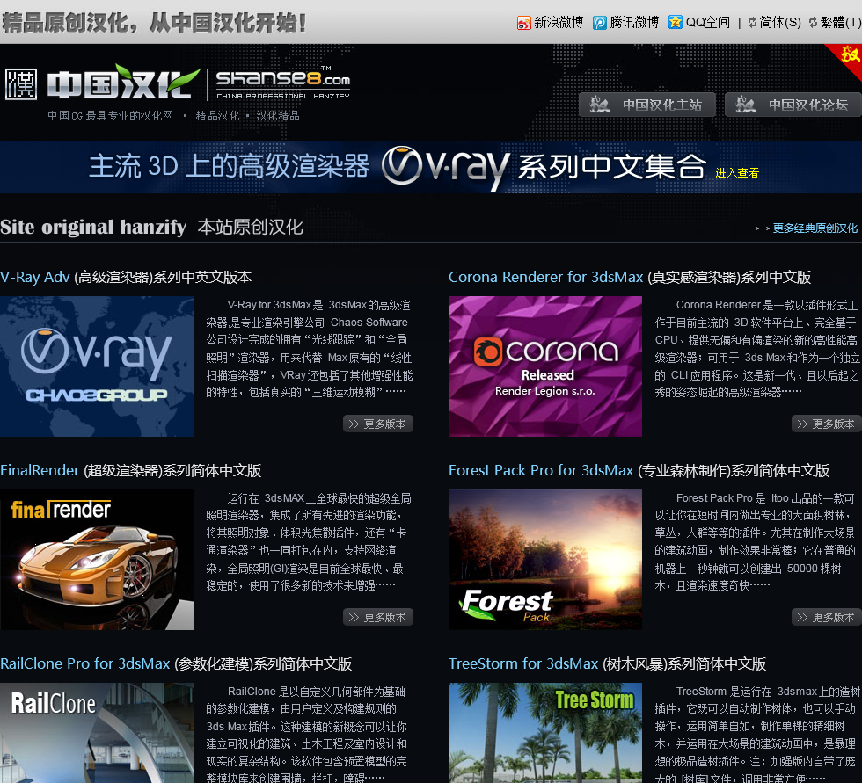Click the Tencent Weibo icon
Screen dimensions: 862x783
(599, 23)
